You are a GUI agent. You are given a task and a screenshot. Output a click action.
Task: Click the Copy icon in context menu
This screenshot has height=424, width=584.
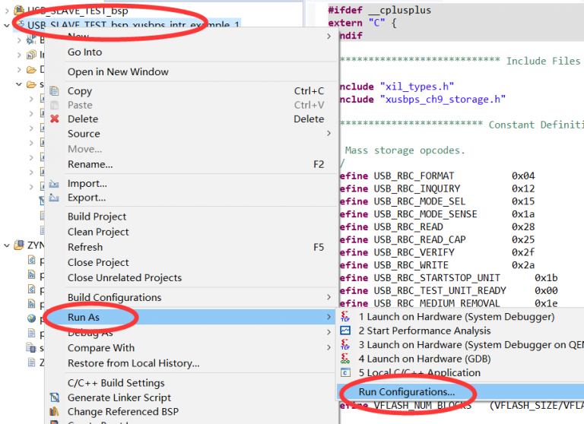click(54, 91)
